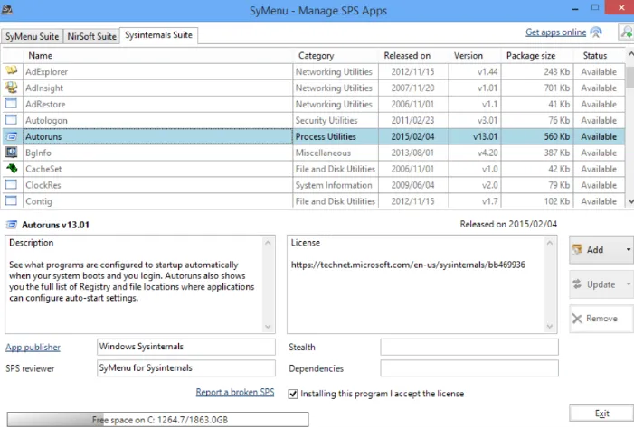Viewport: 634px width, 427px height.
Task: Switch to the NirSoft Suite tab
Action: (x=91, y=36)
